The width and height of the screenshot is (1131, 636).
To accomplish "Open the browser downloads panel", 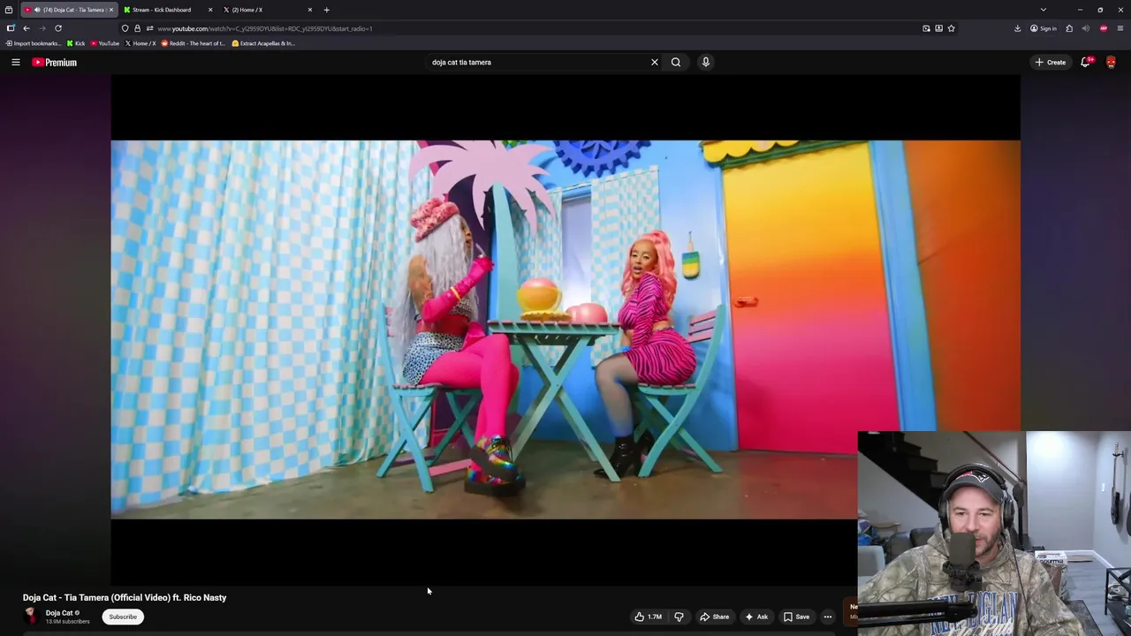I will 1017,28.
